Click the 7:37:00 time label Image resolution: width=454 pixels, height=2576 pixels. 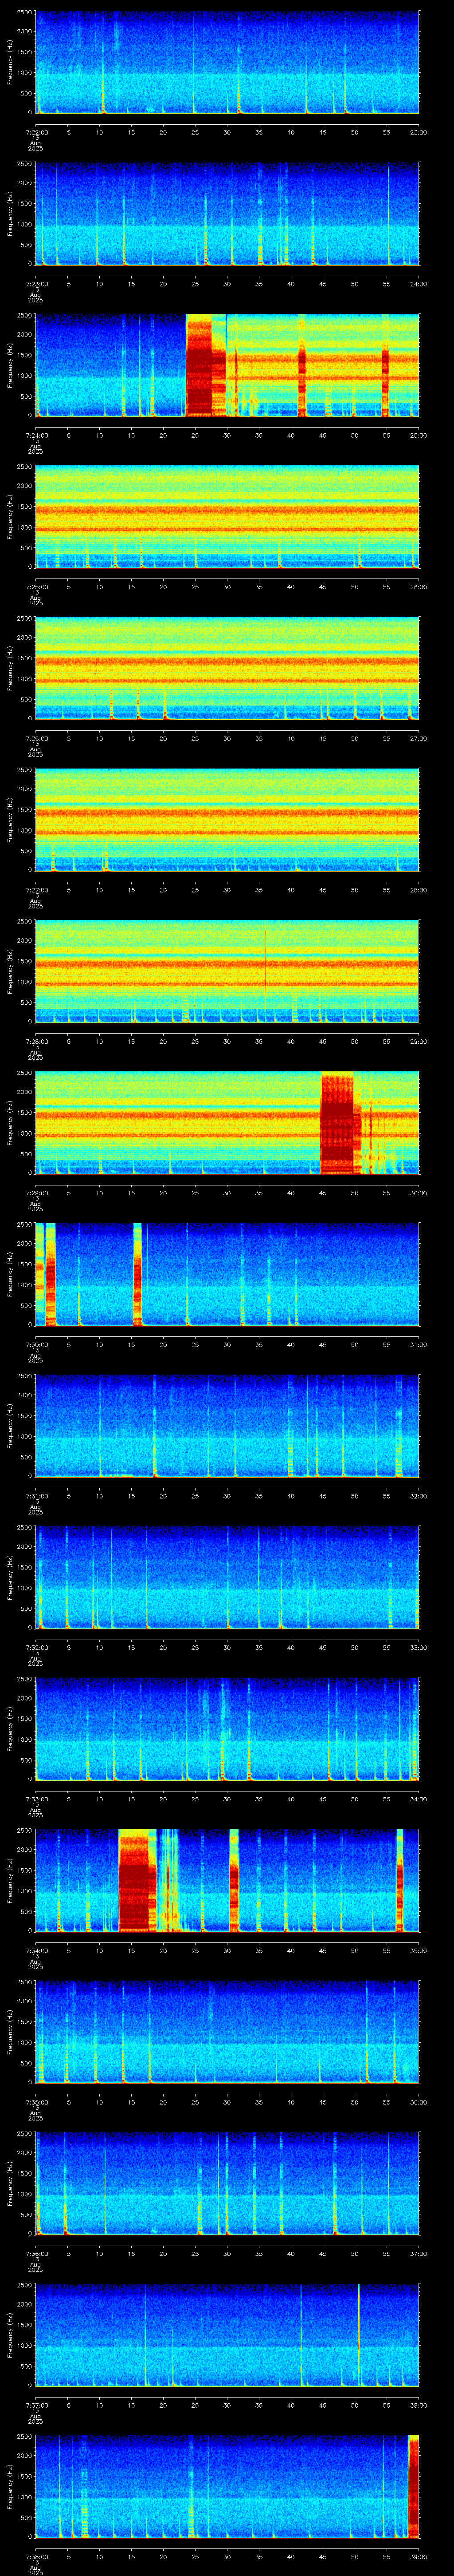tap(36, 2405)
